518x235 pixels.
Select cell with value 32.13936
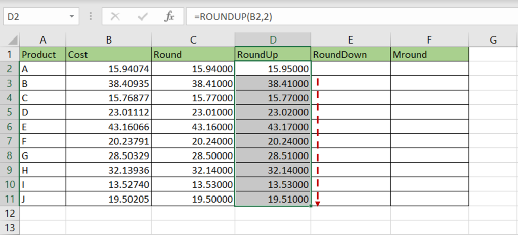[109, 170]
